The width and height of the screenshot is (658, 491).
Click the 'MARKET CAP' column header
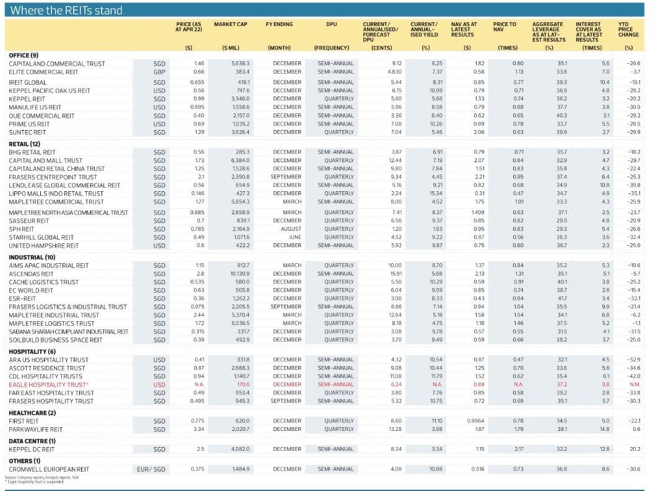[230, 24]
